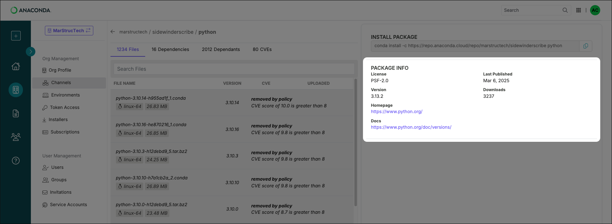Select the 1234 Files tab
The image size is (612, 224).
click(x=128, y=49)
